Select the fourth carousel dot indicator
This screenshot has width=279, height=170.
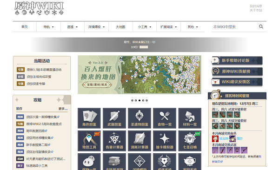click(143, 100)
